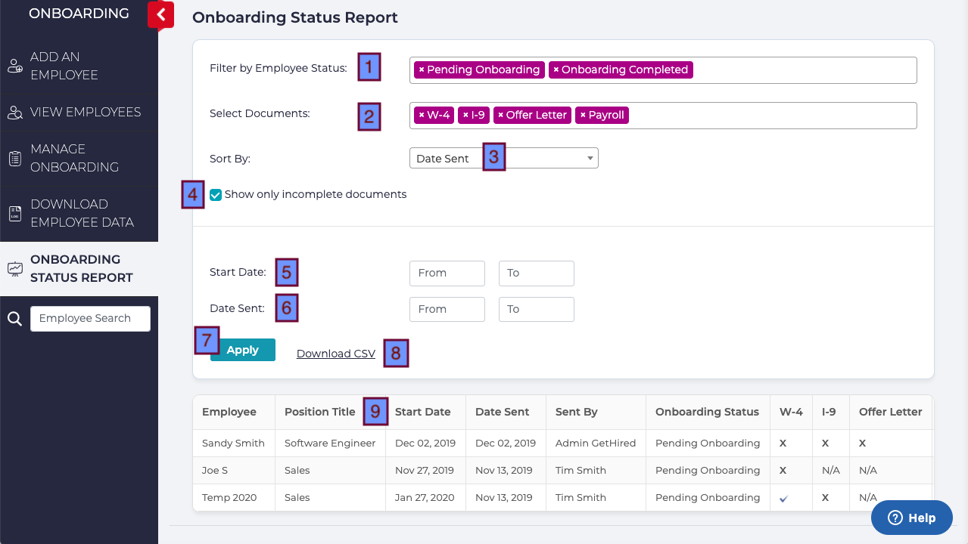Open Help via the question mark icon

point(895,518)
